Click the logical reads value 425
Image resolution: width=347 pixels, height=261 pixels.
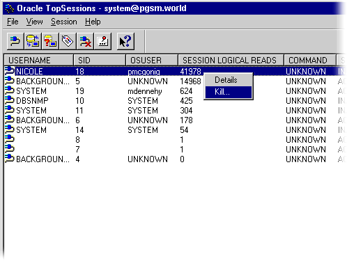click(x=186, y=101)
